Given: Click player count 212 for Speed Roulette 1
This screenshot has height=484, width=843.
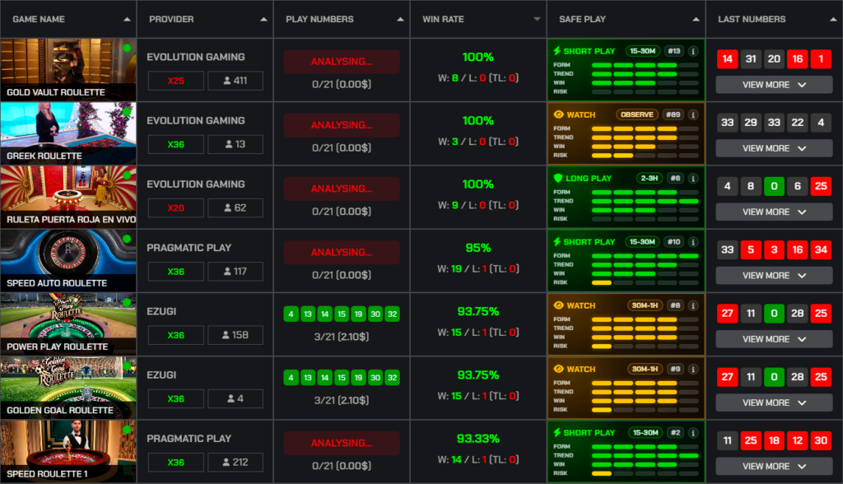Looking at the screenshot, I should pos(235,463).
